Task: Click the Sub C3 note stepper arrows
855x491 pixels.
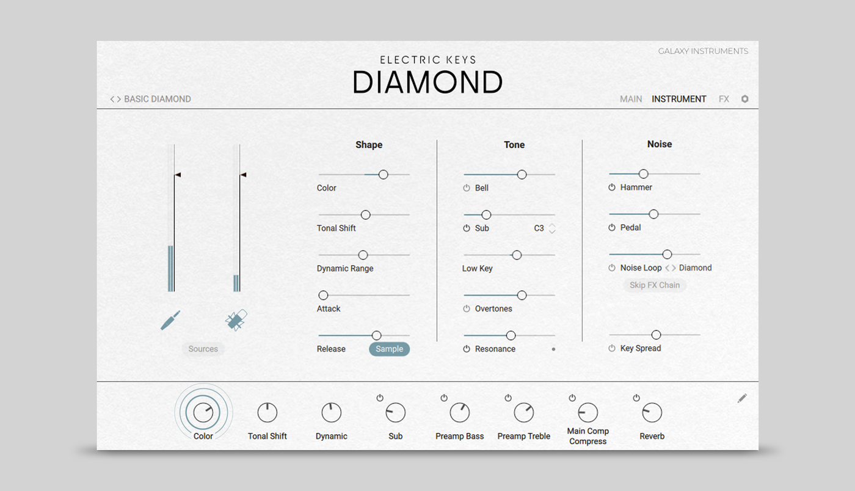Action: [552, 228]
